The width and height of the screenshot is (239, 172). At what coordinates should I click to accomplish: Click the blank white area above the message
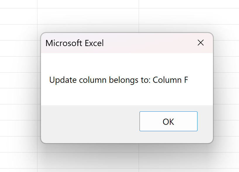pos(126,63)
